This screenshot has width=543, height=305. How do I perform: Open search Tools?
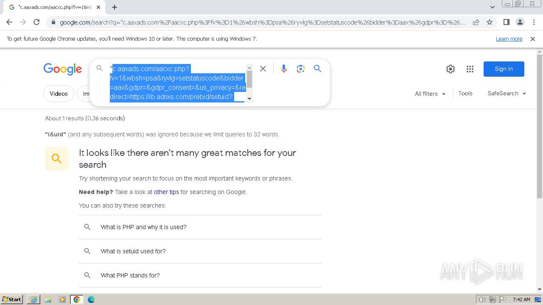tap(465, 94)
